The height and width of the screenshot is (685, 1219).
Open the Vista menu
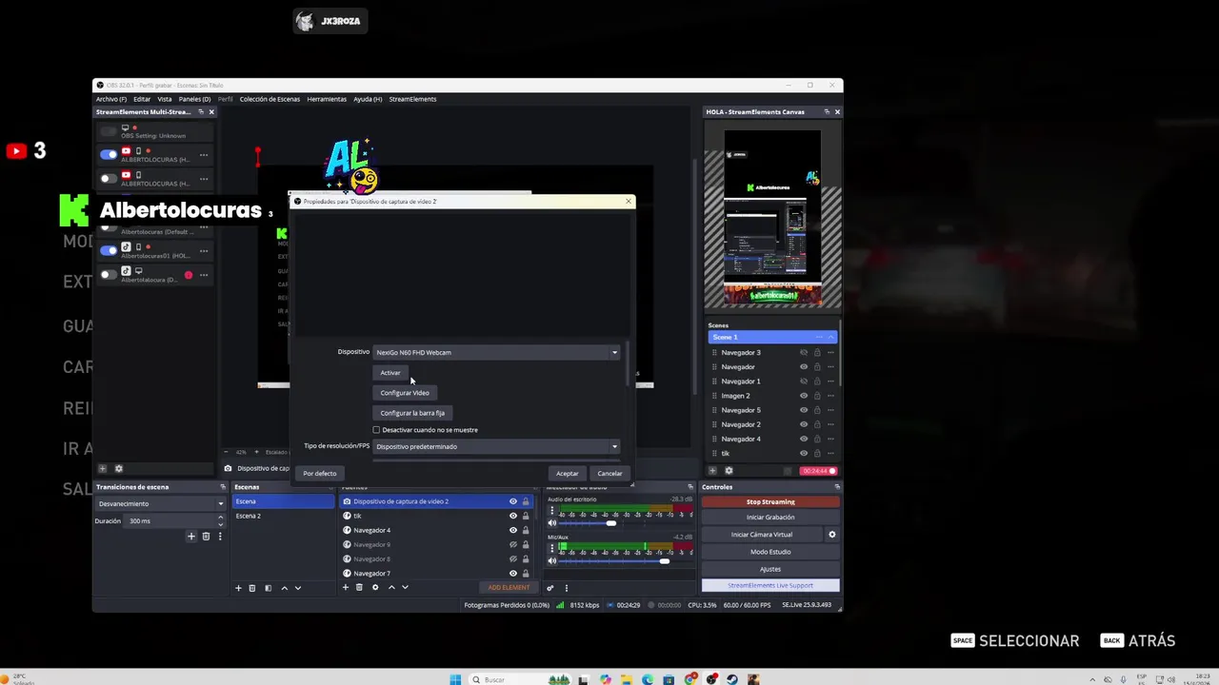(x=165, y=99)
